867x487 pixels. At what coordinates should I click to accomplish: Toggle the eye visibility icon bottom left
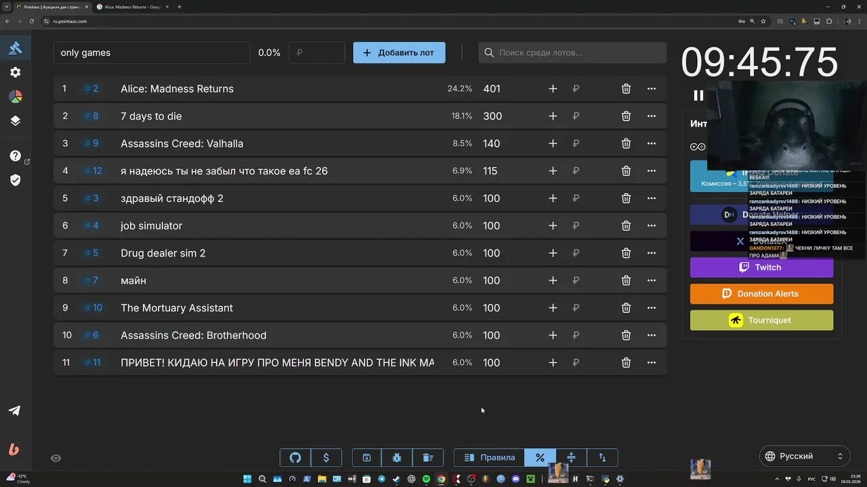point(56,458)
